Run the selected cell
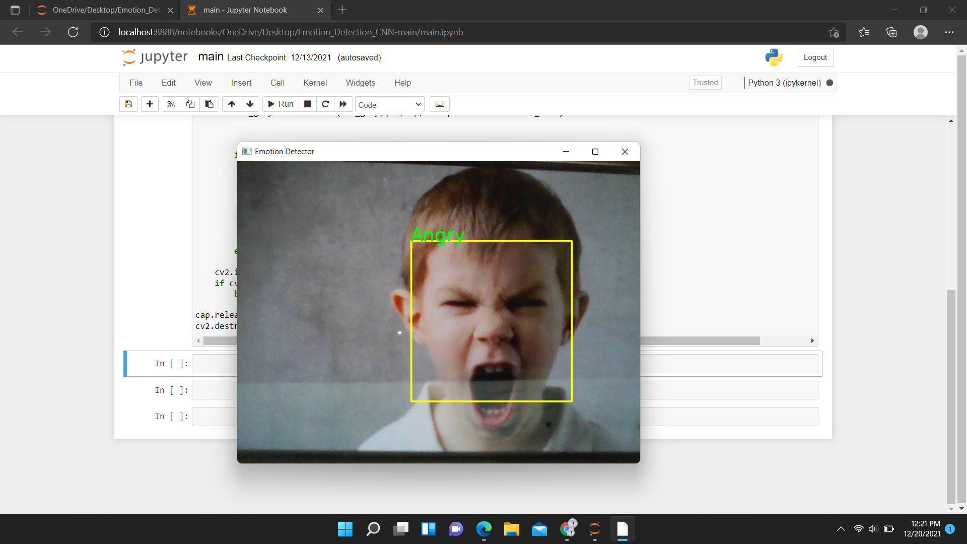The height and width of the screenshot is (544, 967). click(x=281, y=104)
